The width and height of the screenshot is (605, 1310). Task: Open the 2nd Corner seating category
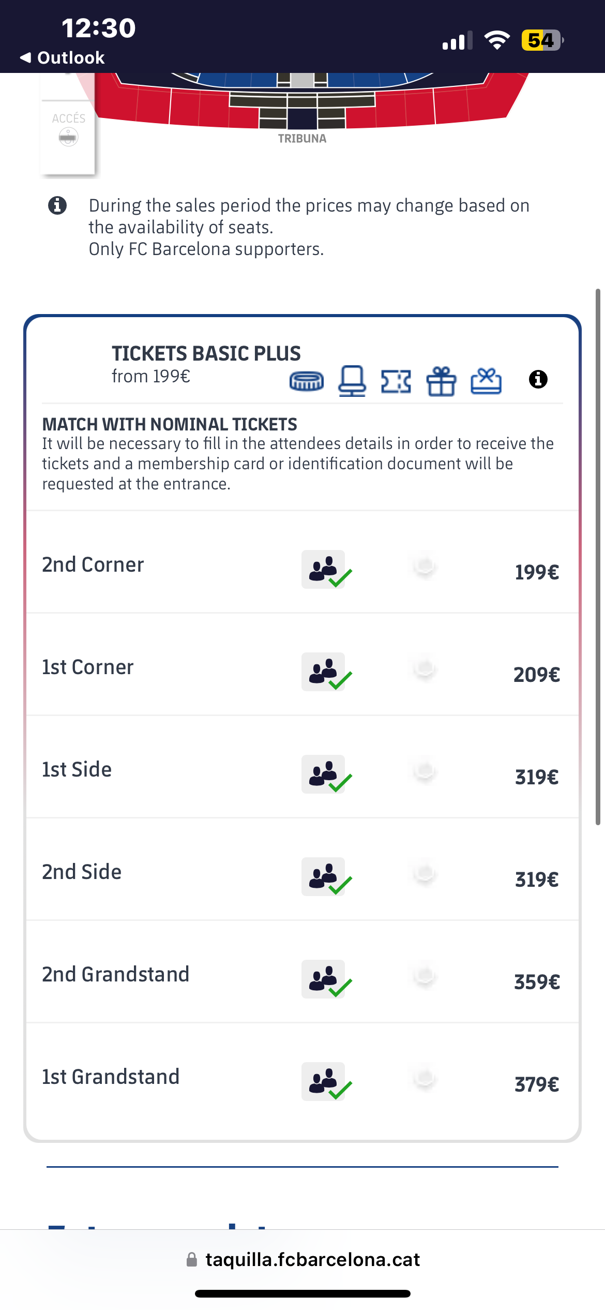(x=93, y=564)
